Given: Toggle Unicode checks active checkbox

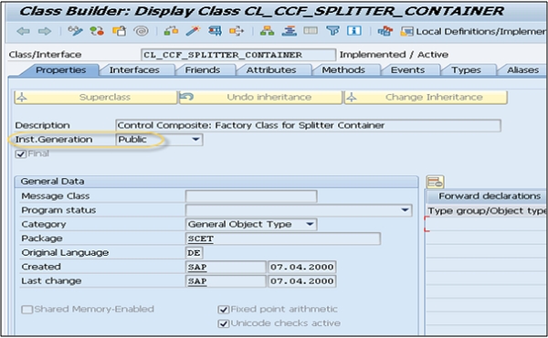Looking at the screenshot, I should click(224, 323).
